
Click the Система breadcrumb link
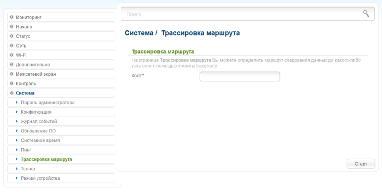point(139,33)
